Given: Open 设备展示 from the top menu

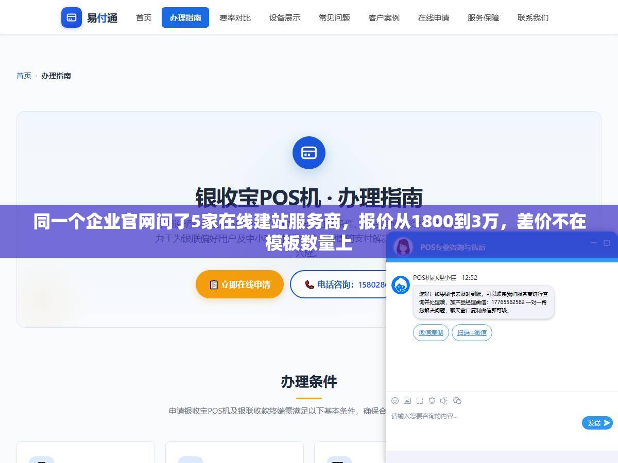Looking at the screenshot, I should tap(285, 17).
